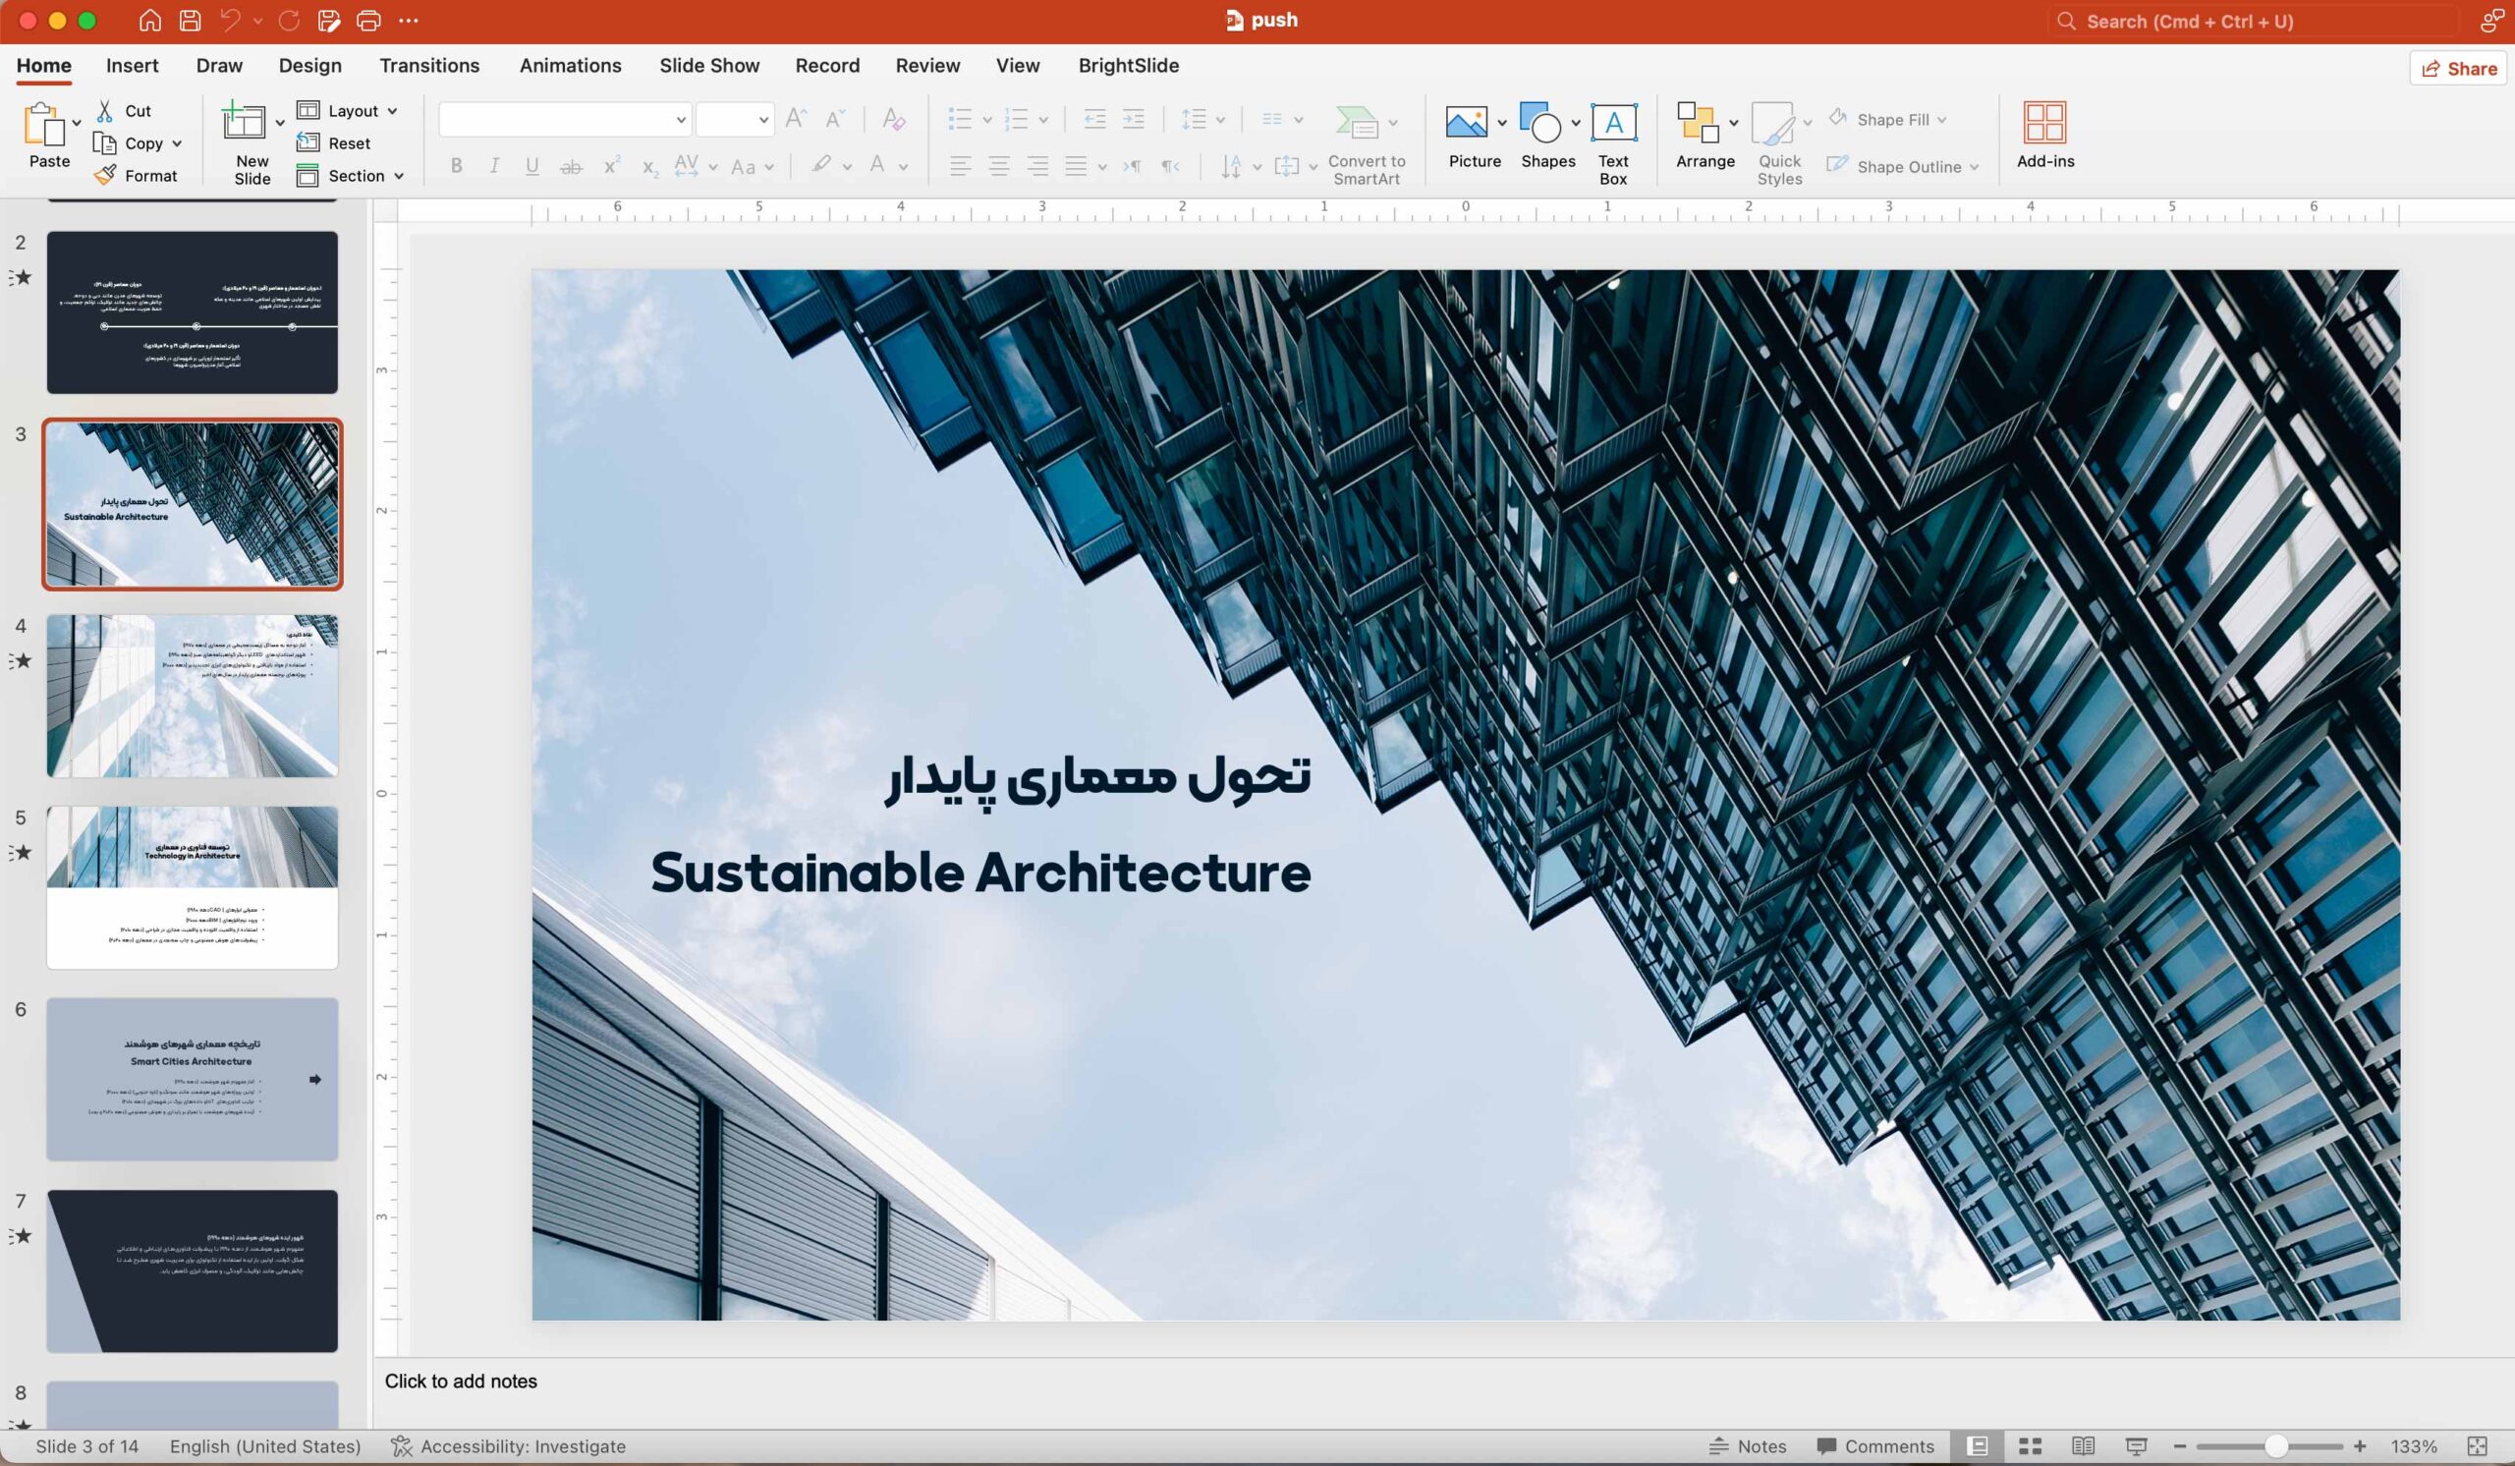
Task: Insert a New Slide
Action: coord(244,142)
